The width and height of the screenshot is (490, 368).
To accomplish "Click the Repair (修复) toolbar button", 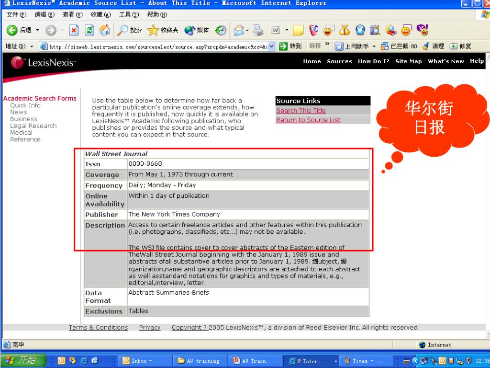I will (x=460, y=46).
